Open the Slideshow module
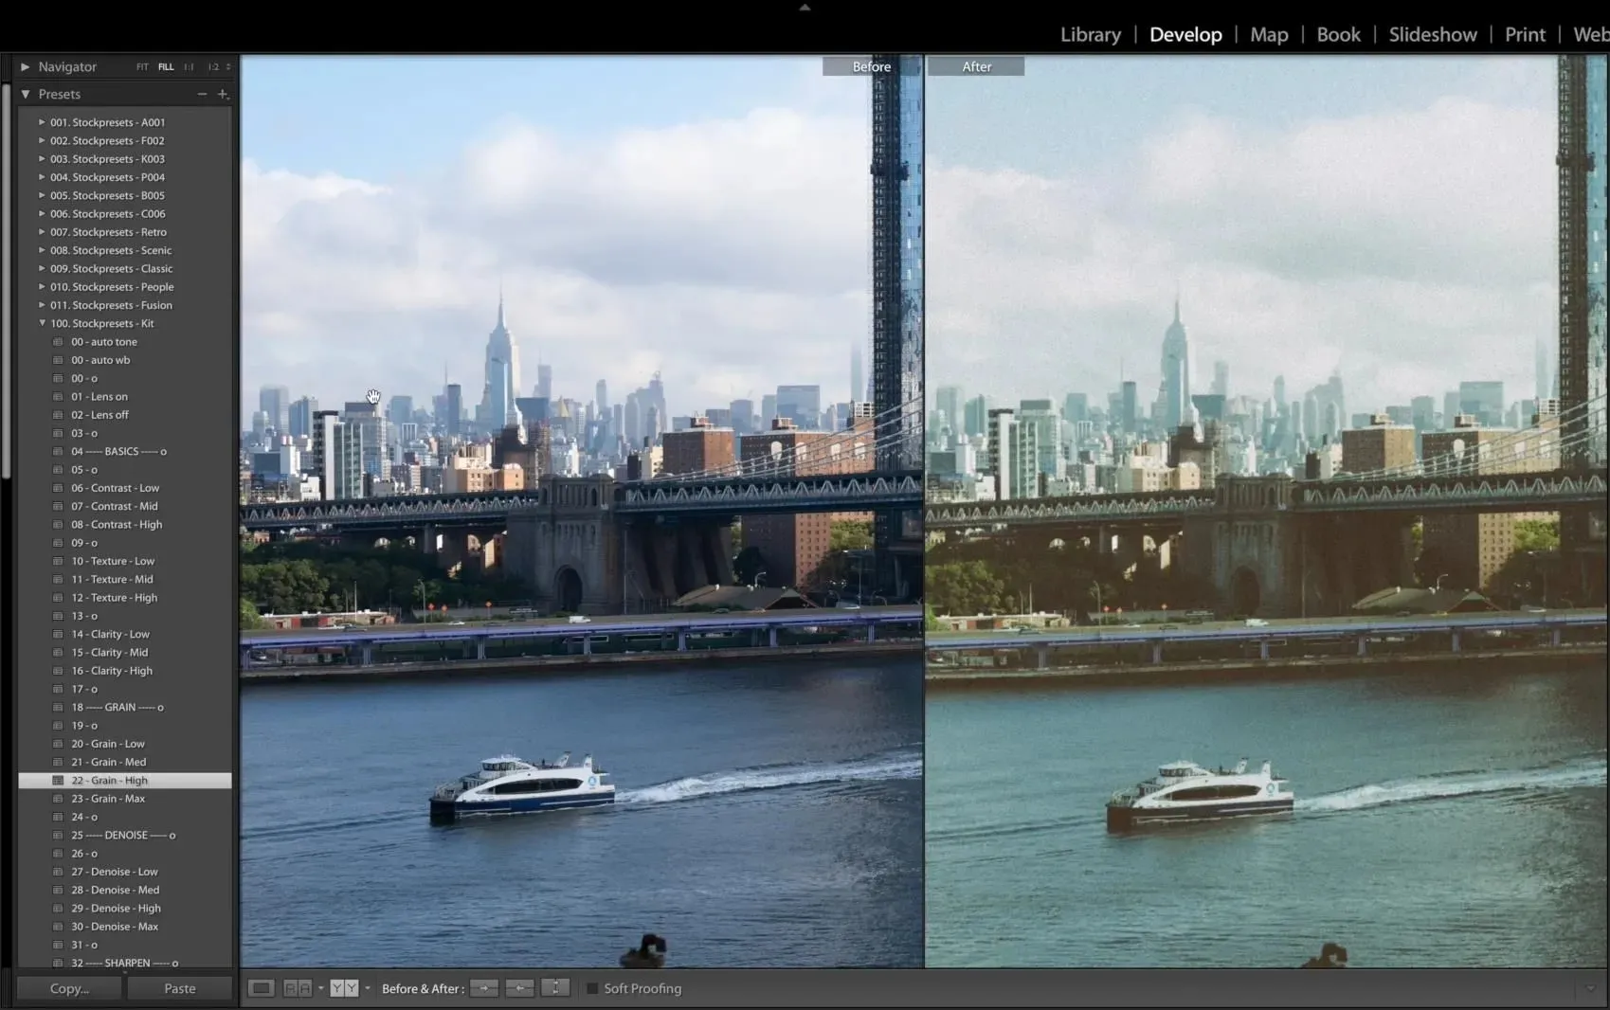Viewport: 1610px width, 1010px height. pyautogui.click(x=1433, y=35)
